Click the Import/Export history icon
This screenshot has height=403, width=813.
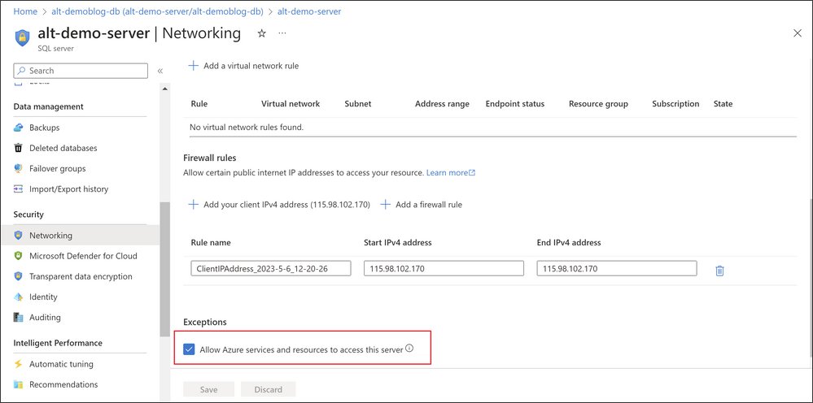pos(19,188)
